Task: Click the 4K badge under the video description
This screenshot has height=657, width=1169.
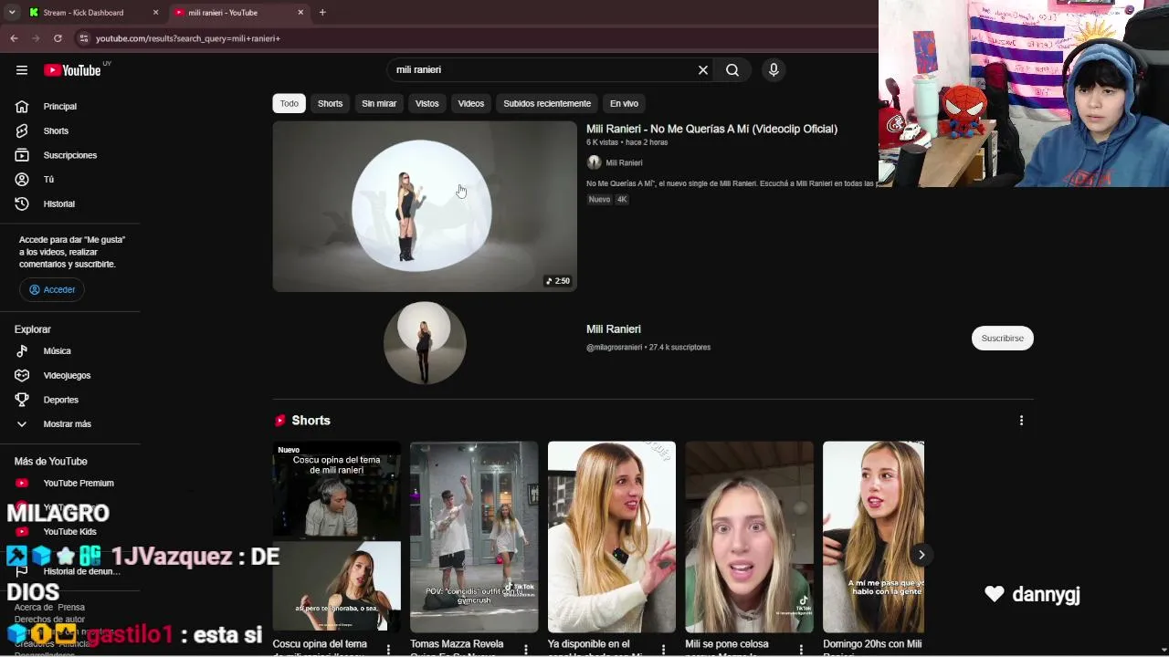Action: pyautogui.click(x=622, y=199)
